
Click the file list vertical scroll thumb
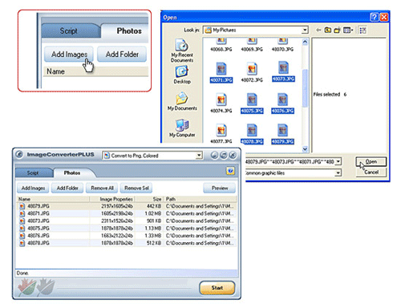pos(305,88)
